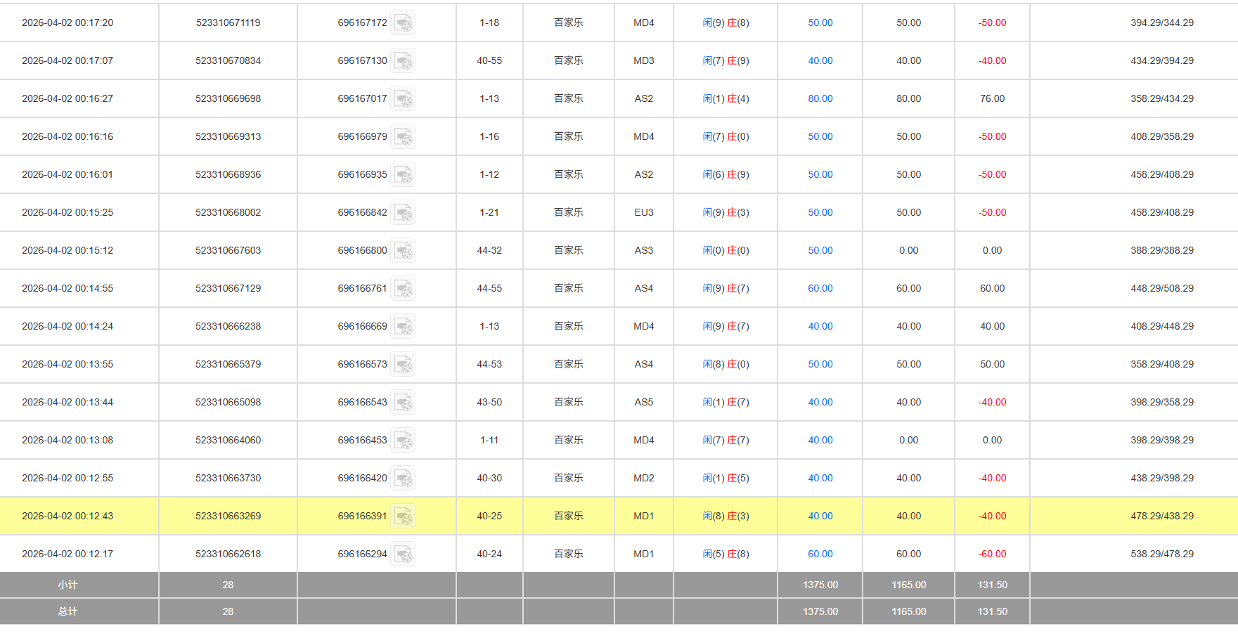Open the replay icon for round 696166979
Viewport: 1238px width, 643px height.
pos(403,137)
